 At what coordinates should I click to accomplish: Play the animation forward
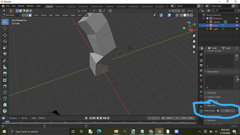click(x=101, y=118)
